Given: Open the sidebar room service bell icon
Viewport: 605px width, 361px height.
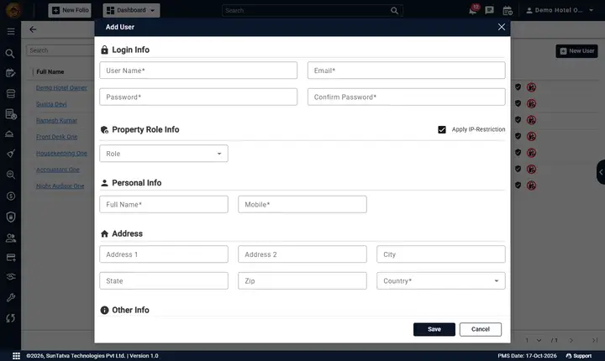Looking at the screenshot, I should click(x=9, y=133).
